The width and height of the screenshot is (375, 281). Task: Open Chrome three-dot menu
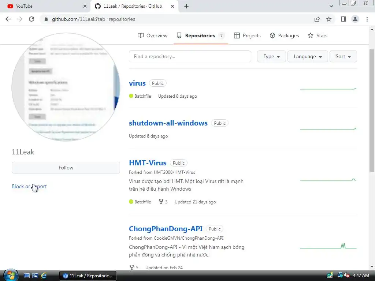coord(367,19)
